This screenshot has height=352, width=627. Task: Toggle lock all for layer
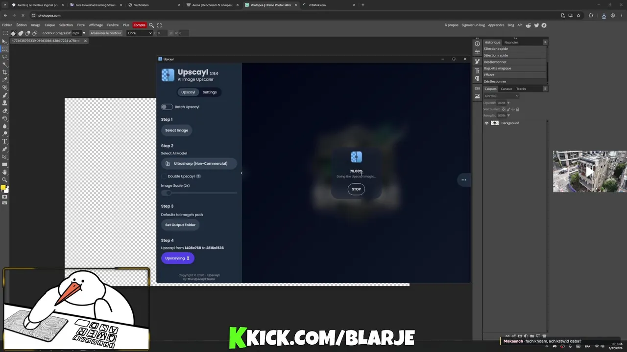point(518,109)
